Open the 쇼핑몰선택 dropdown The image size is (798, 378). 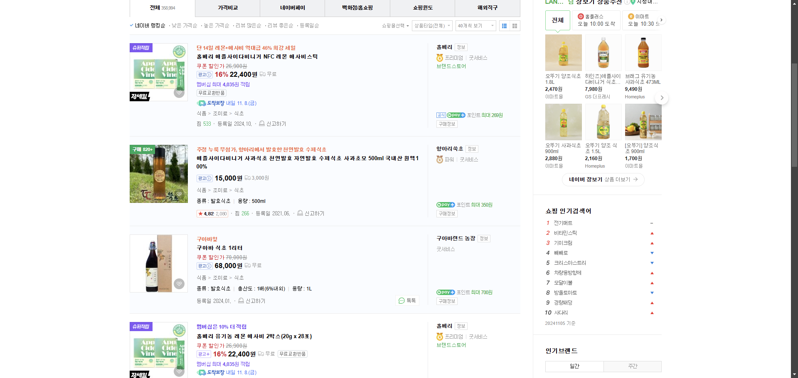click(x=395, y=26)
